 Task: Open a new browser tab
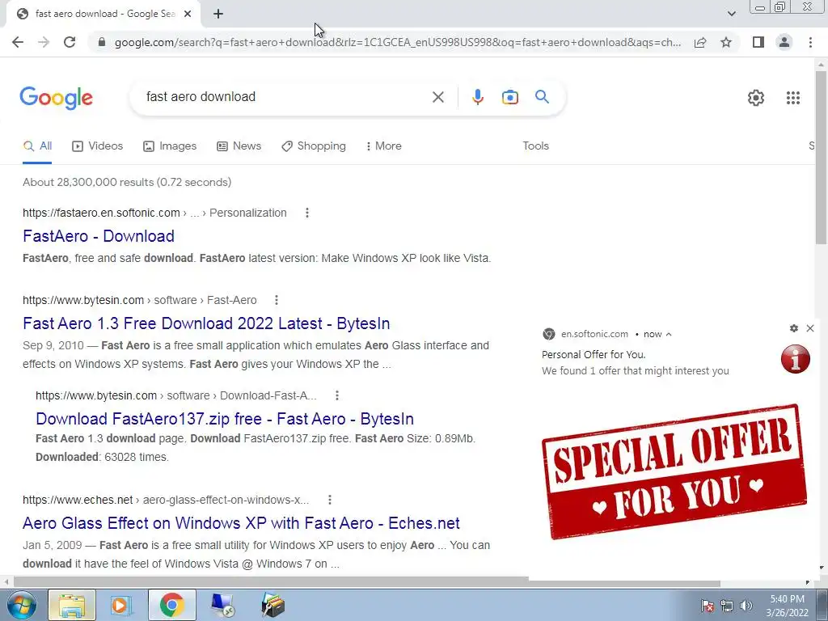tap(218, 14)
